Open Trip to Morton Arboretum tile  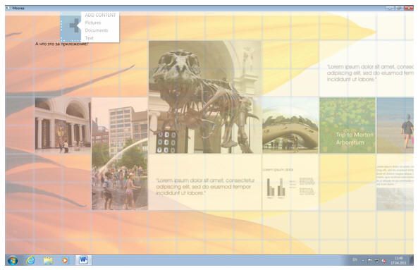348,125
